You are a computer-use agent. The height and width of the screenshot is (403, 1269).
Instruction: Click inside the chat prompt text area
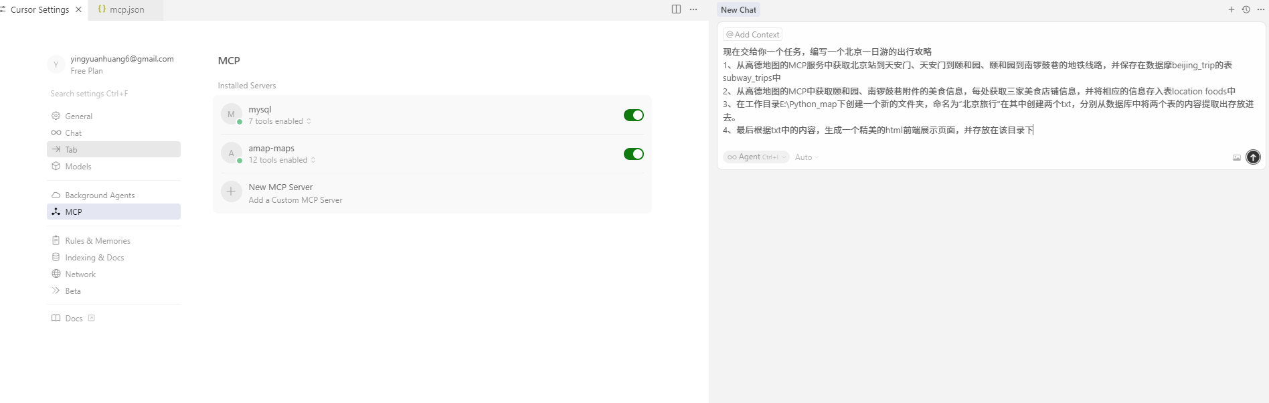tap(989, 91)
